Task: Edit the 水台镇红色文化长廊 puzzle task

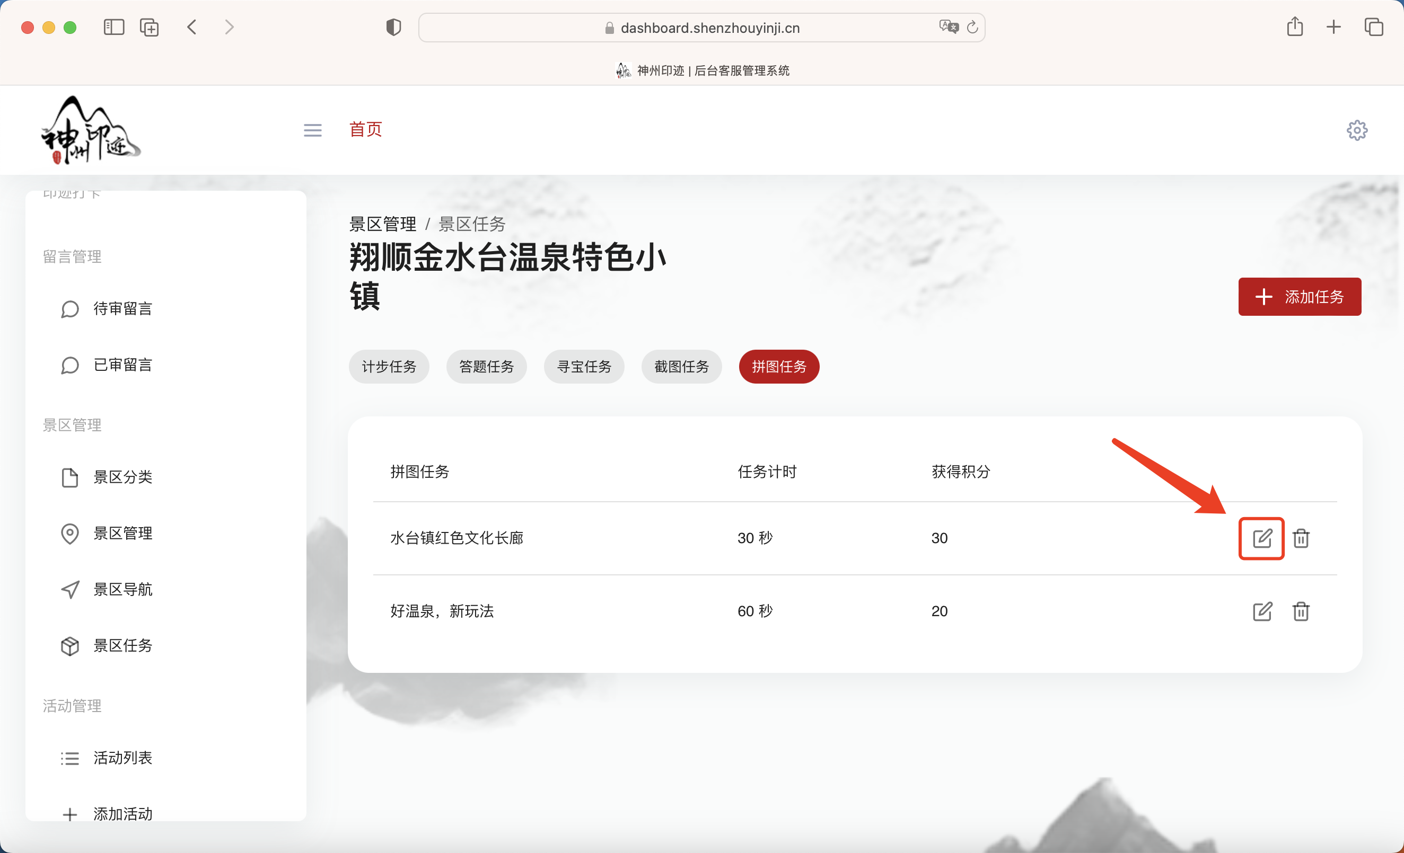Action: tap(1261, 538)
